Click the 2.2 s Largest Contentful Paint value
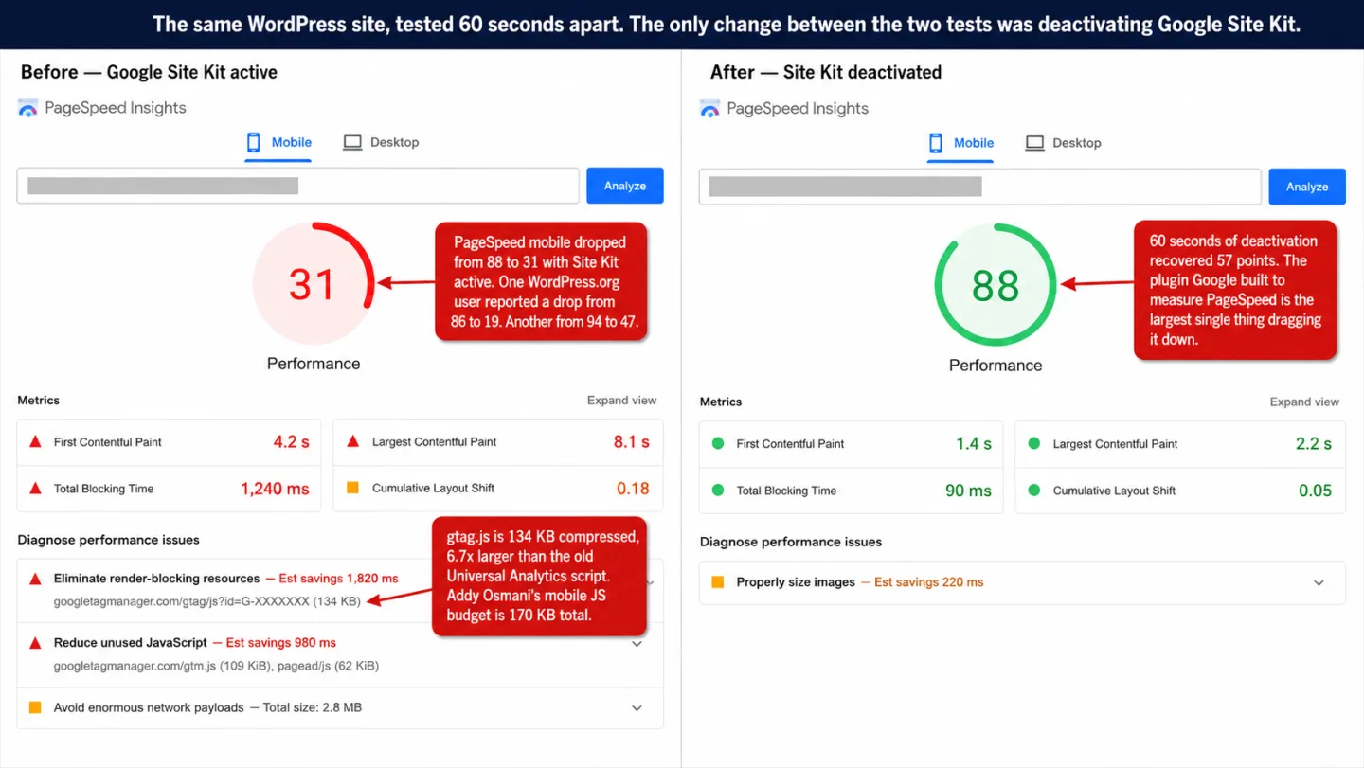This screenshot has width=1364, height=768. coord(1314,443)
